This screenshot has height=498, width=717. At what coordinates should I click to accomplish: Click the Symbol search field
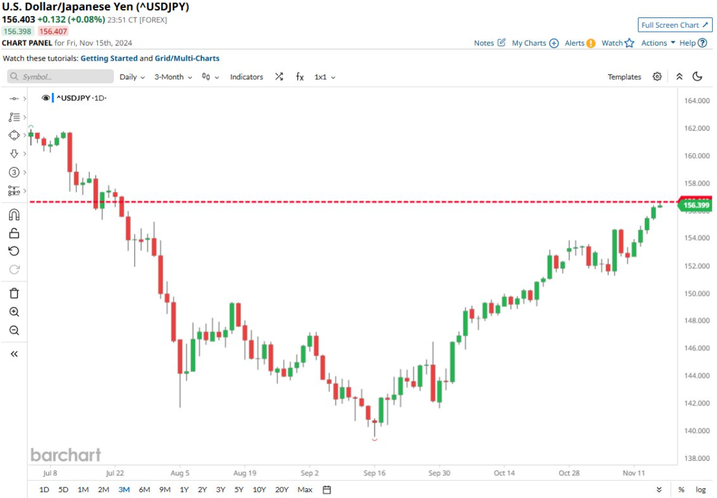(x=61, y=76)
